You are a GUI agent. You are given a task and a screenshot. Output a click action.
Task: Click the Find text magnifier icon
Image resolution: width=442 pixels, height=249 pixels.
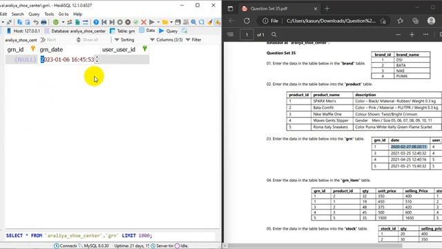(x=193, y=22)
